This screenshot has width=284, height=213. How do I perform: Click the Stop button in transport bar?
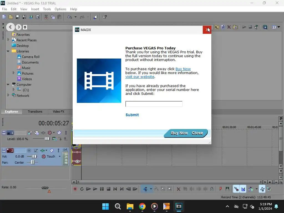[108, 189]
